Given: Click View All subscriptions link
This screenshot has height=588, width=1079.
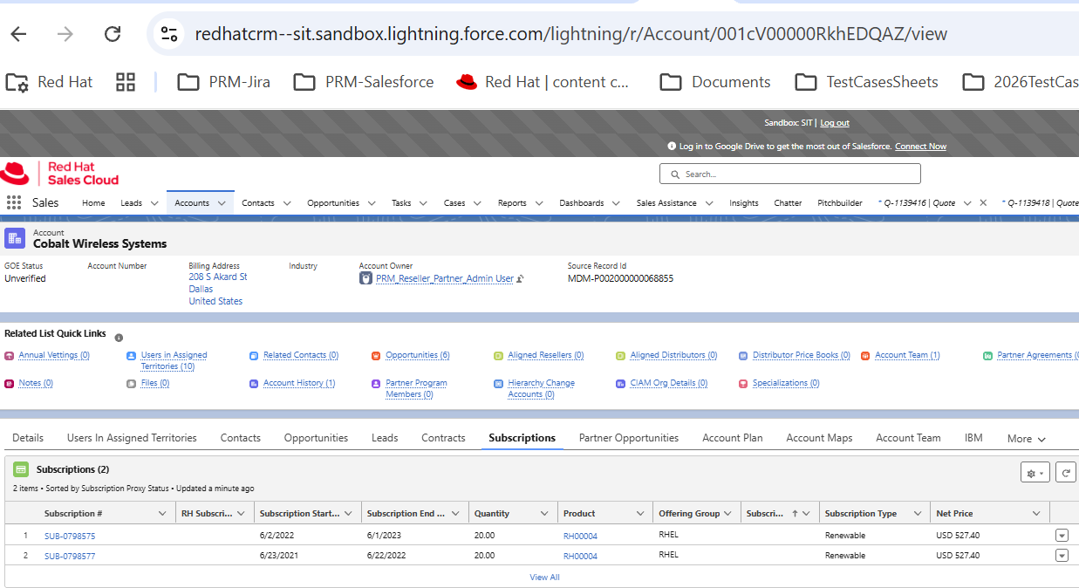Looking at the screenshot, I should point(544,578).
